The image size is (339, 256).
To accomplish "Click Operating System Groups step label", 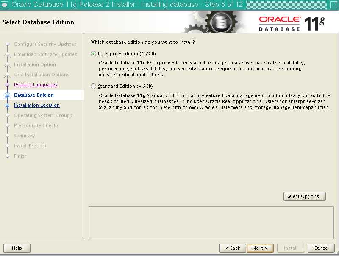I will click(43, 115).
